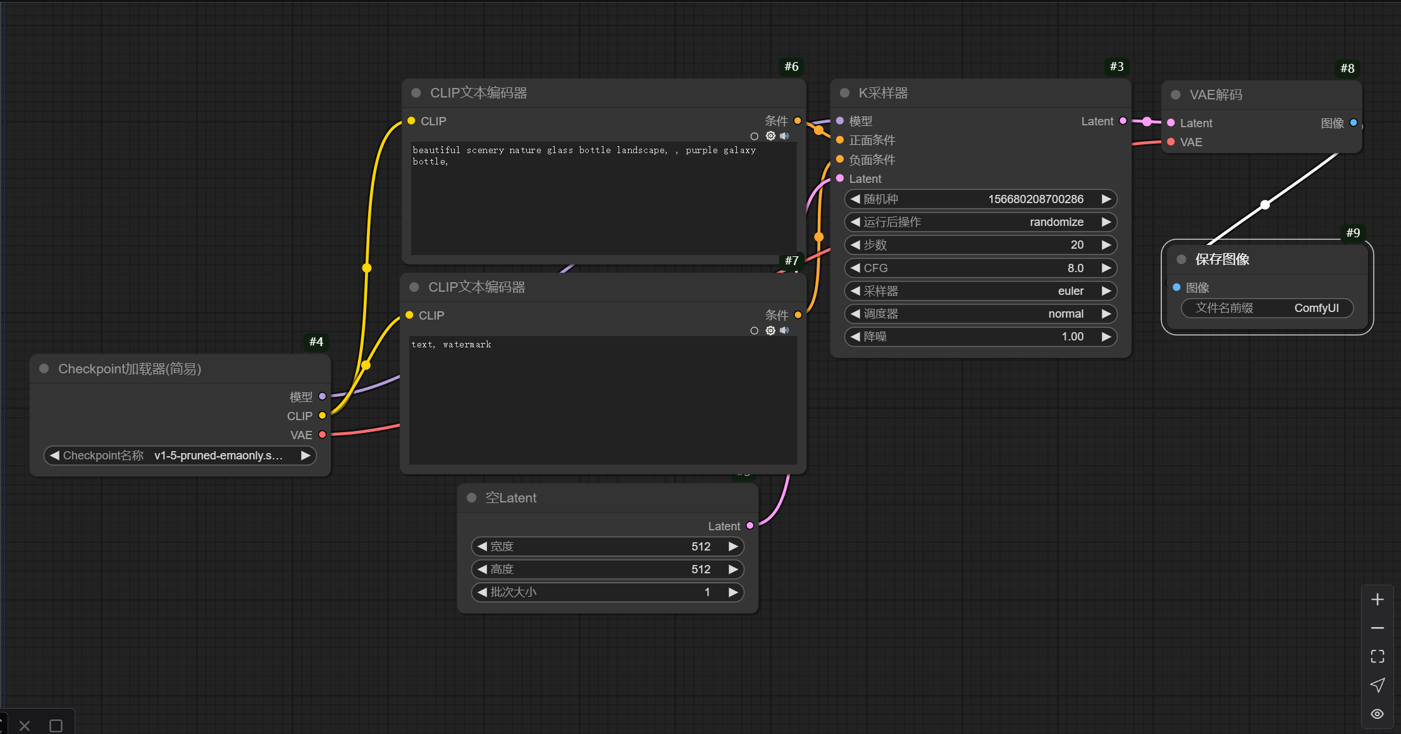The height and width of the screenshot is (734, 1401).
Task: Click the canvas zoom out minus icon
Action: click(x=1377, y=628)
